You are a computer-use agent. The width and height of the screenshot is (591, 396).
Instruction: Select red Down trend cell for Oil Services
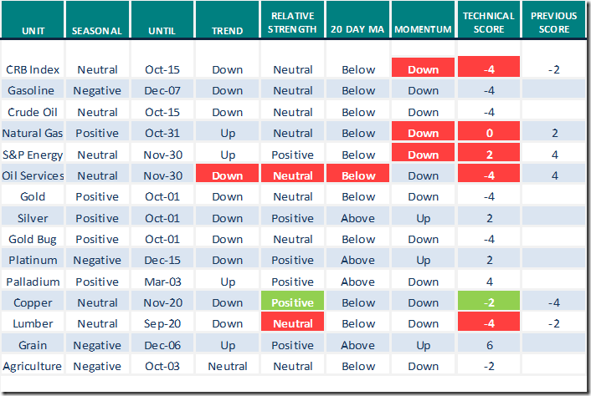[228, 175]
